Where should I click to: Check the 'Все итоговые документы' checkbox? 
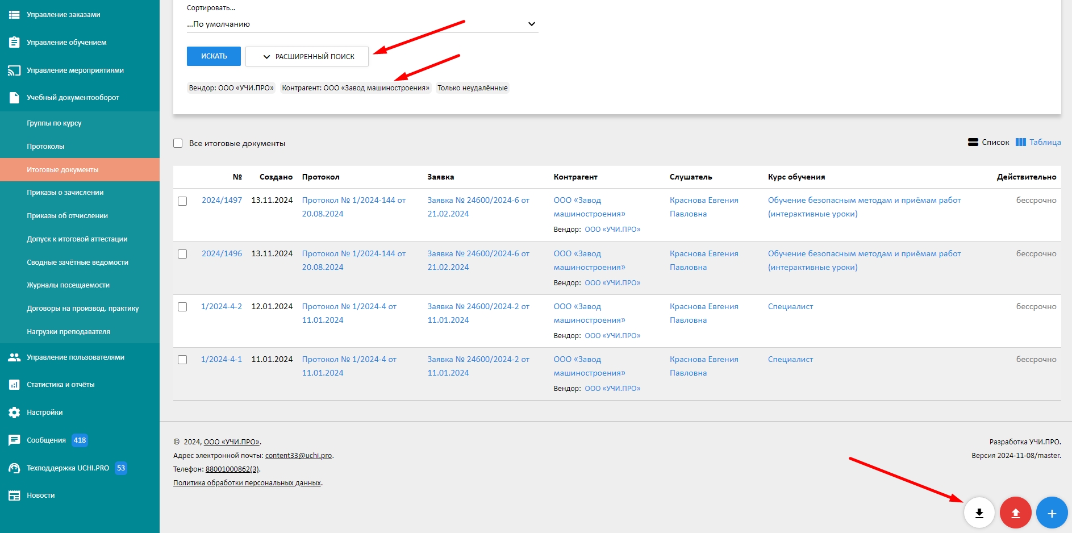[178, 144]
